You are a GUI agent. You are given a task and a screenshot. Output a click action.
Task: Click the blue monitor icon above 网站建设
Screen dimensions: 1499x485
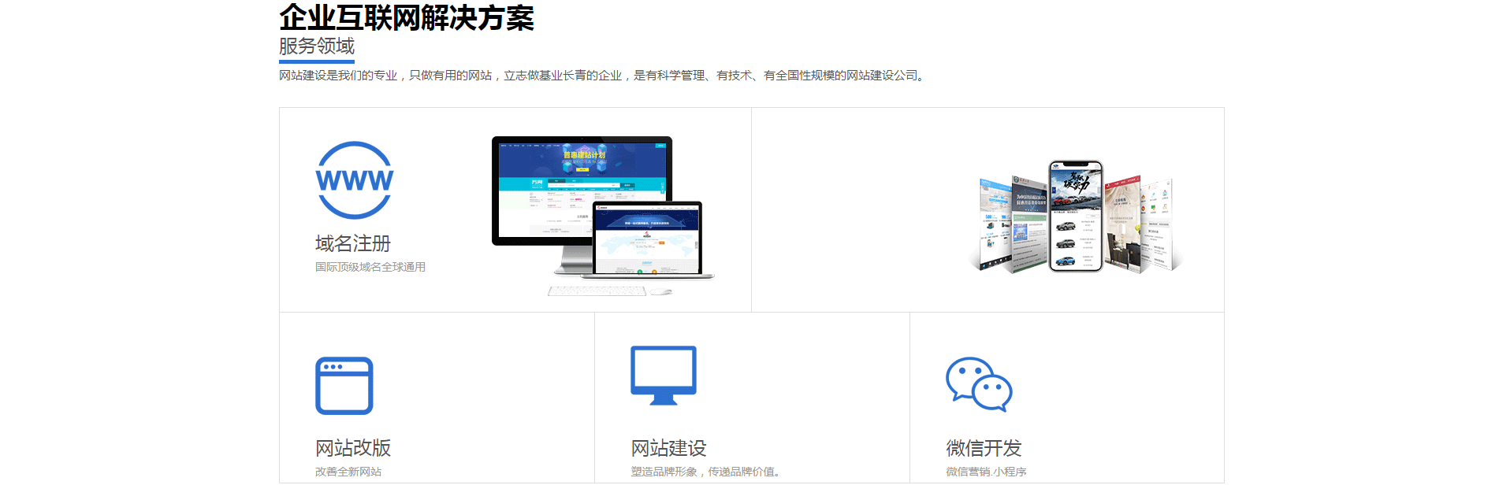[664, 375]
